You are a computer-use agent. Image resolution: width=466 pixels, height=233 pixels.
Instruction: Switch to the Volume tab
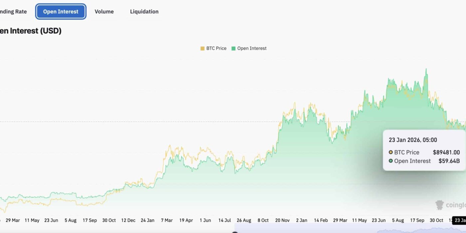coord(104,12)
